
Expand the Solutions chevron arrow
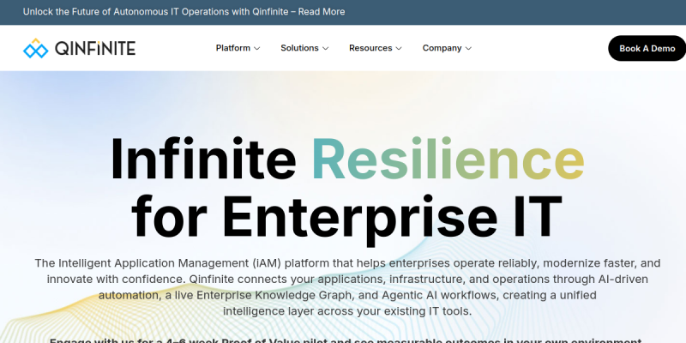pyautogui.click(x=326, y=49)
